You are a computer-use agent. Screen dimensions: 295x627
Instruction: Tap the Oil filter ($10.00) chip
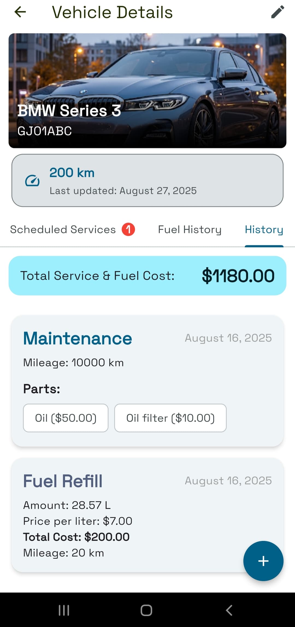(x=170, y=418)
